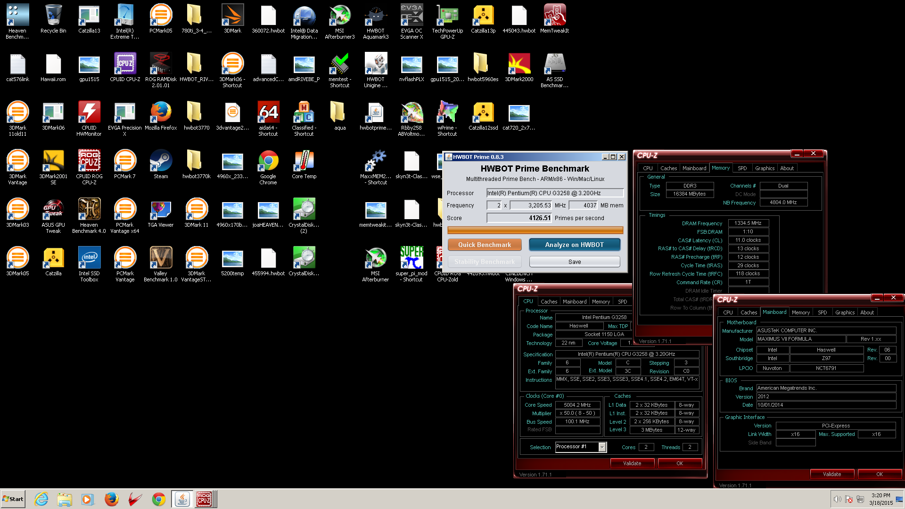The height and width of the screenshot is (509, 905).
Task: Launch 3DMark2000 desktop icon
Action: coord(519,67)
